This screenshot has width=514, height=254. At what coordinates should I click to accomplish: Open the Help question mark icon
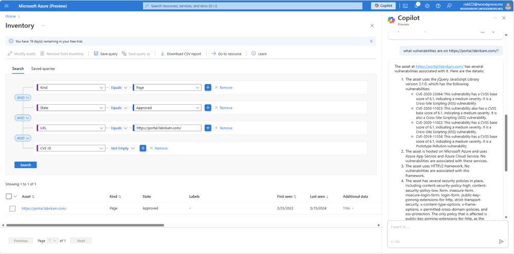(x=438, y=6)
